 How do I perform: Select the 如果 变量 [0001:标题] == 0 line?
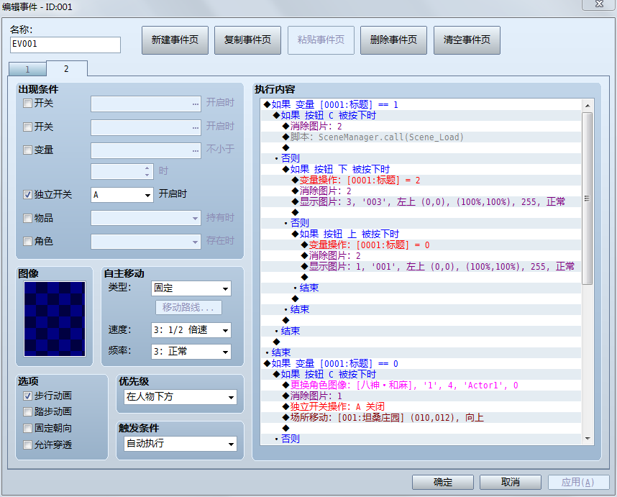pos(421,364)
